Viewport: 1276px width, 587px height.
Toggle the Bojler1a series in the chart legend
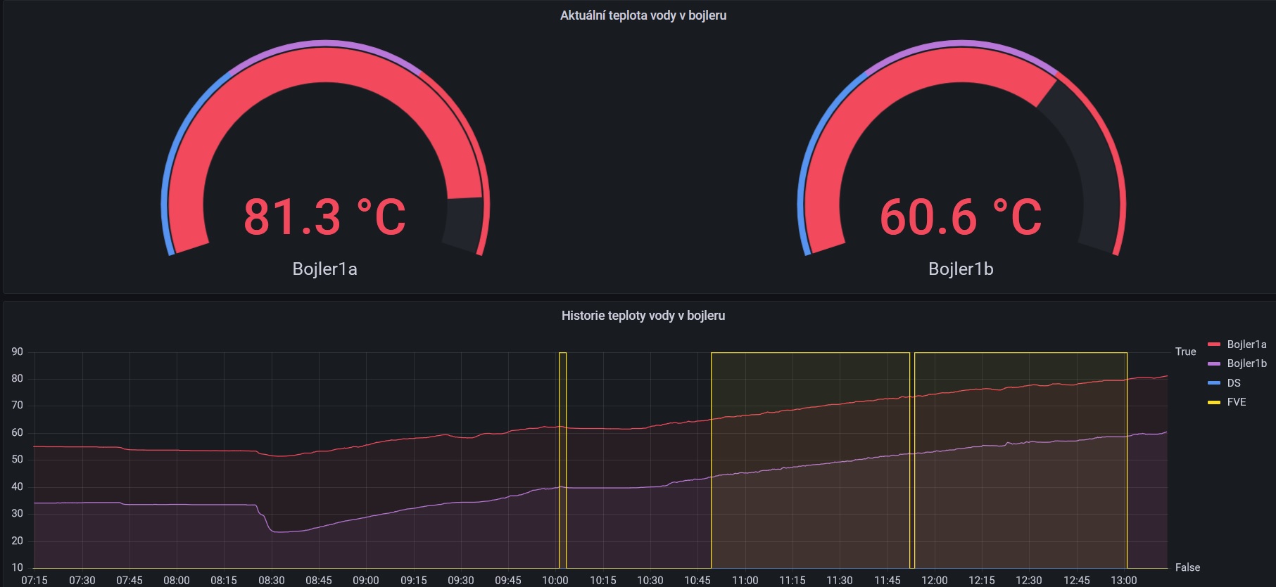pyautogui.click(x=1246, y=344)
